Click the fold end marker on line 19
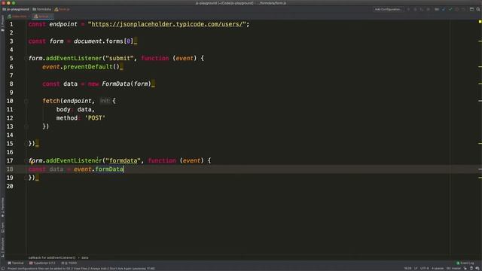 26,178
